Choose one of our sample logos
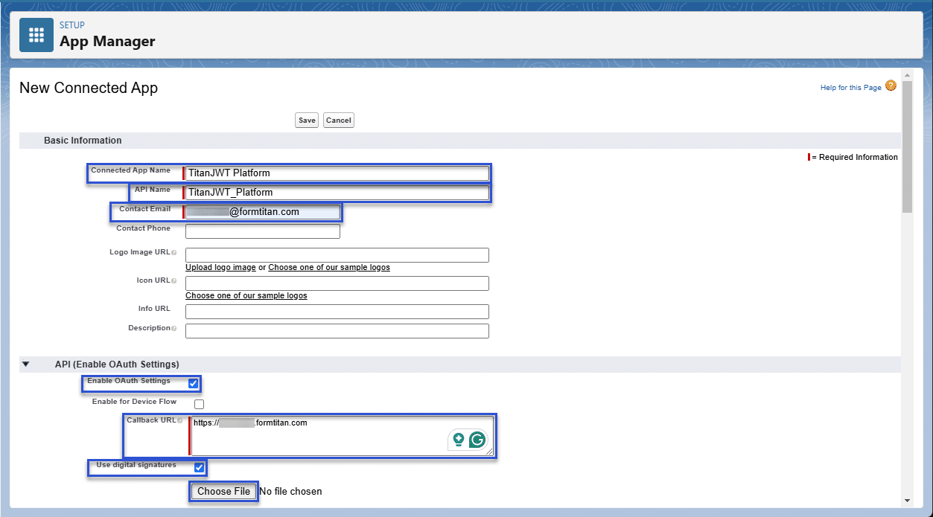 pyautogui.click(x=246, y=295)
